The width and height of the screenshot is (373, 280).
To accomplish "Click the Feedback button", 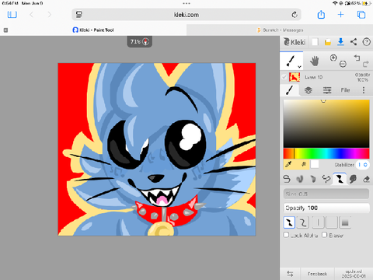I will click(x=317, y=274).
